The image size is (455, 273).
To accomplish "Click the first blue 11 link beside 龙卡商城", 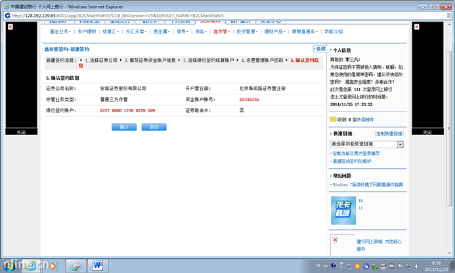I will (x=360, y=200).
